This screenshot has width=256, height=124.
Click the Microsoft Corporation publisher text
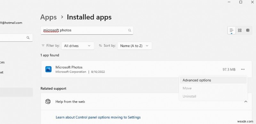pyautogui.click(x=71, y=72)
